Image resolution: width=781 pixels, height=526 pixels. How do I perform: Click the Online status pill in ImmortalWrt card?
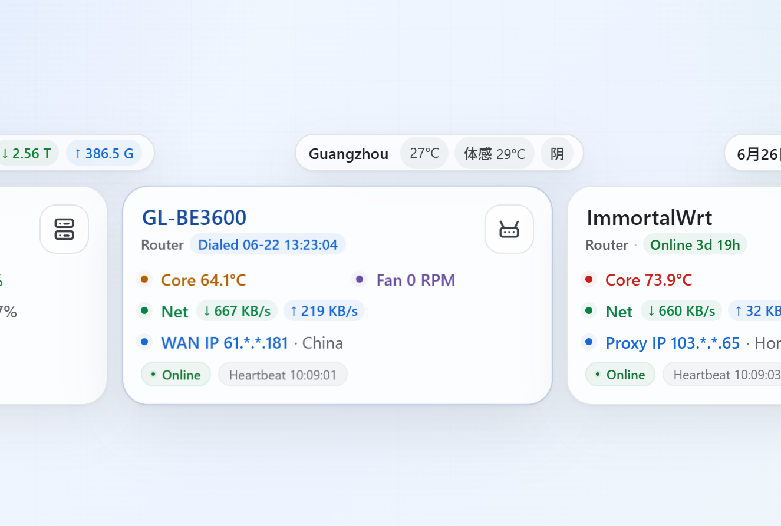coord(620,375)
